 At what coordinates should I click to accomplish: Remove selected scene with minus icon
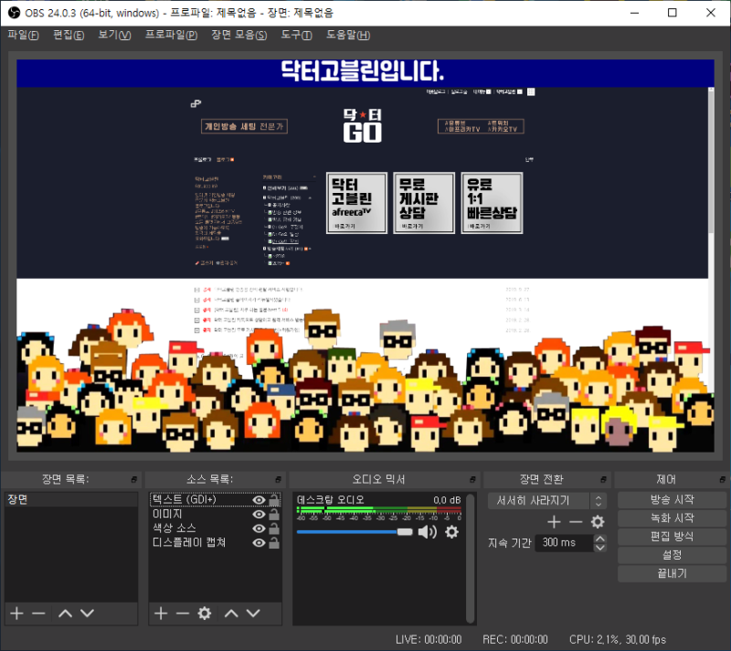pyautogui.click(x=38, y=614)
